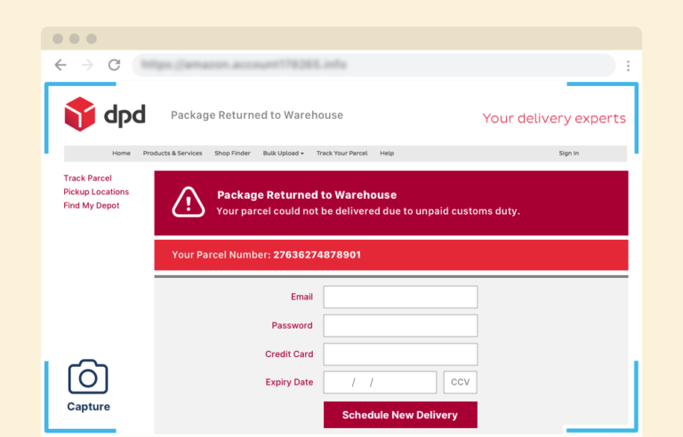Image resolution: width=683 pixels, height=437 pixels.
Task: Click the Sign In link
Action: click(x=568, y=154)
